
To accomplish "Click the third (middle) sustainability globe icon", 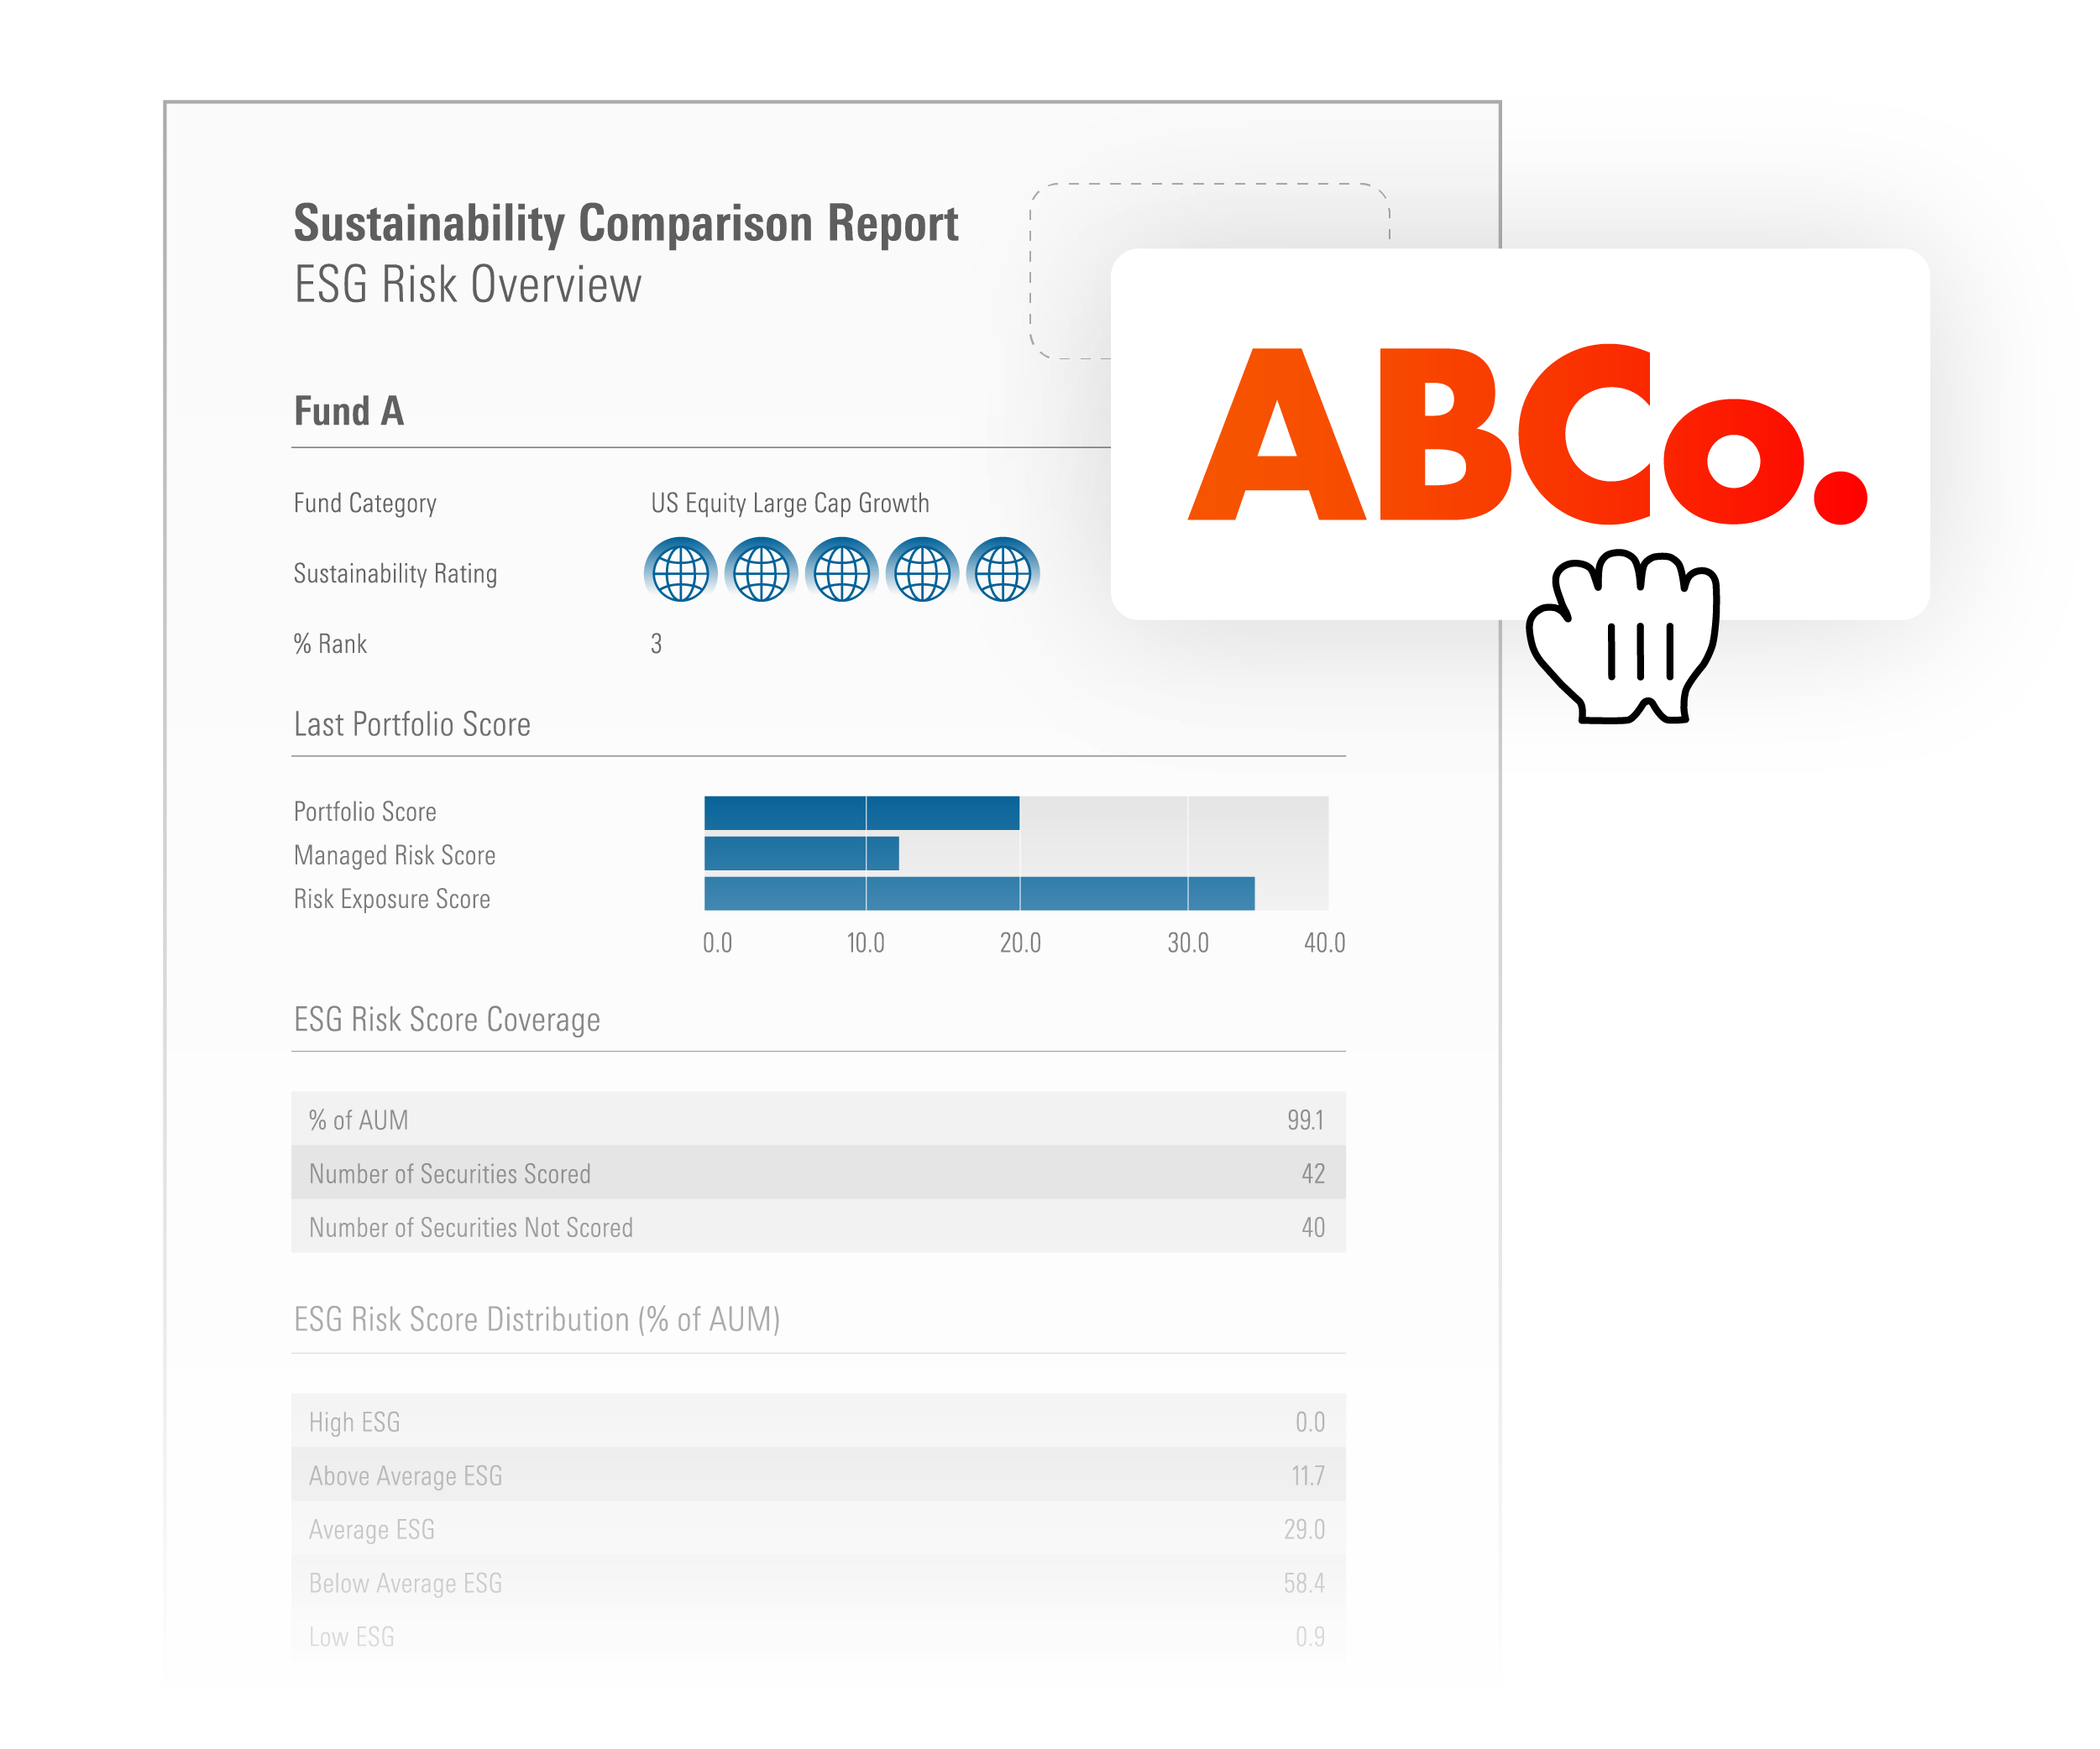I will click(841, 571).
